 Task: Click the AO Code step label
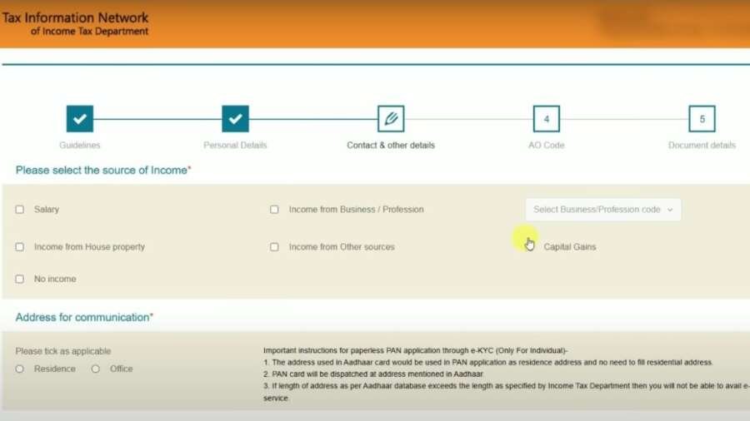tap(546, 145)
